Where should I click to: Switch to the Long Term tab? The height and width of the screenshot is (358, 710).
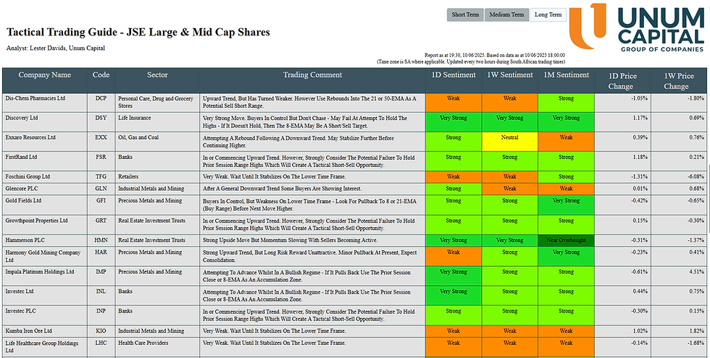(548, 14)
